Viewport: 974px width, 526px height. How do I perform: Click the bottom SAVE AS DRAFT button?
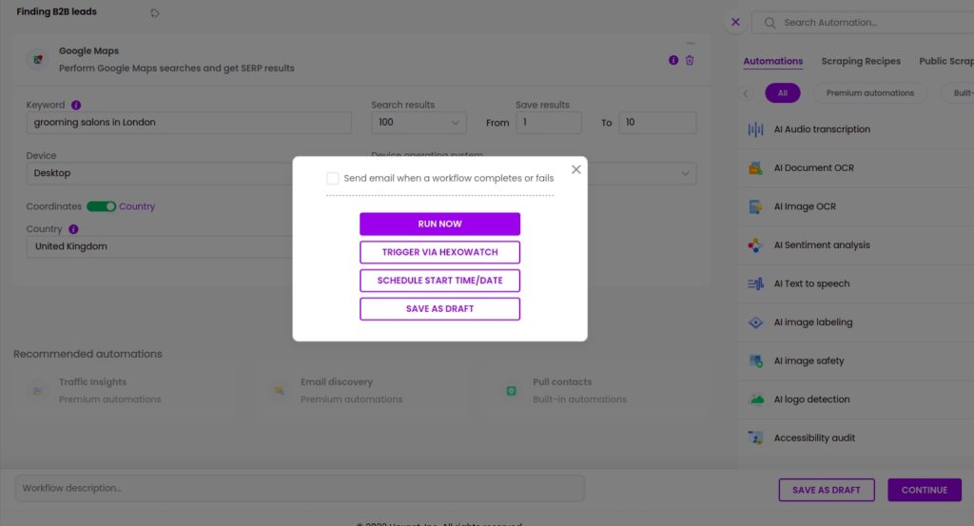point(827,490)
